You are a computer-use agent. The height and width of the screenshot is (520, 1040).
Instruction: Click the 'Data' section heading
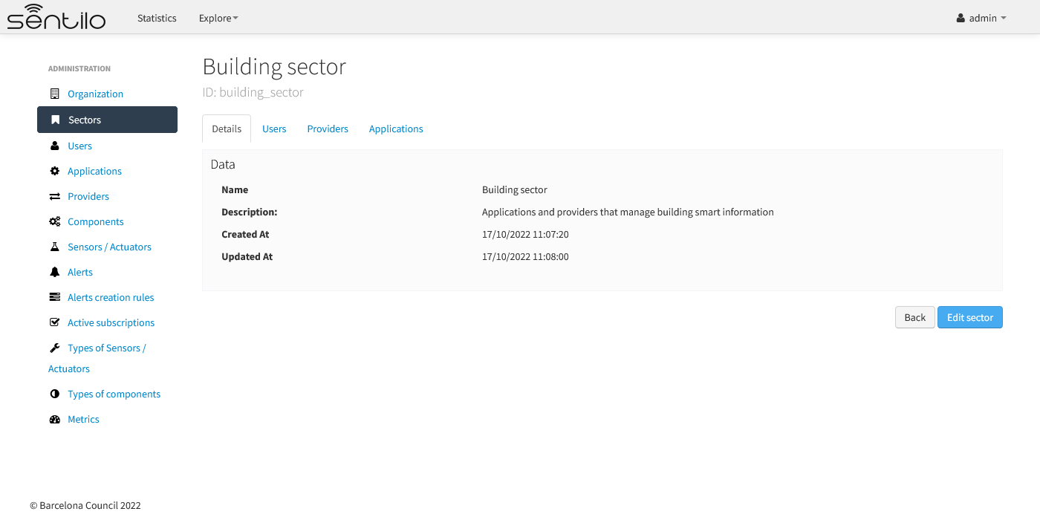click(223, 164)
